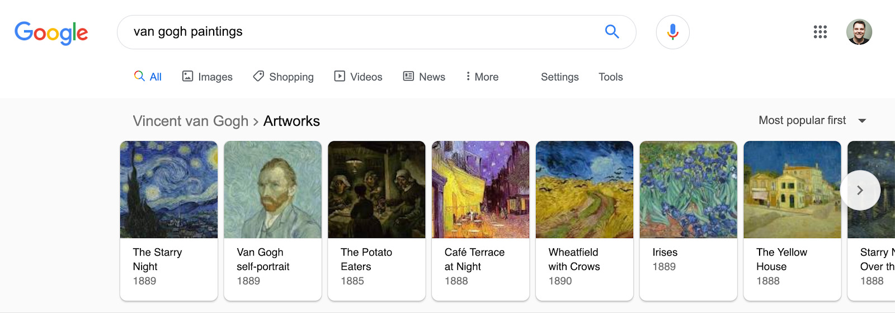Screen dimensions: 895x313
Task: Open the Videos results tab
Action: [x=359, y=77]
